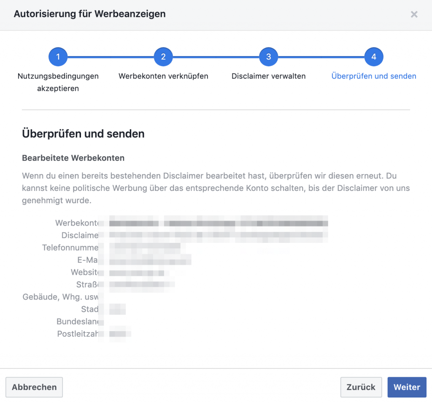Open the Nutzungsbedingungen akzeptieren step label
The height and width of the screenshot is (403, 432).
tap(58, 82)
